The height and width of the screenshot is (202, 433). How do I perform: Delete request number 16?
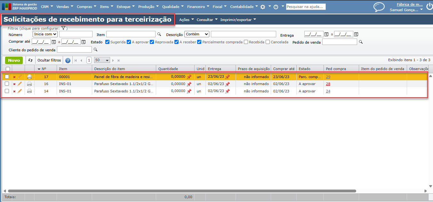14,84
